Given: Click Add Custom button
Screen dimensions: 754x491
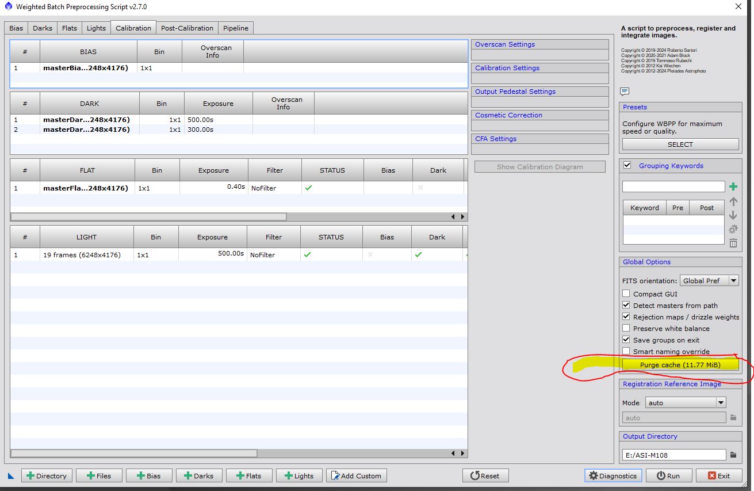Looking at the screenshot, I should tap(356, 475).
